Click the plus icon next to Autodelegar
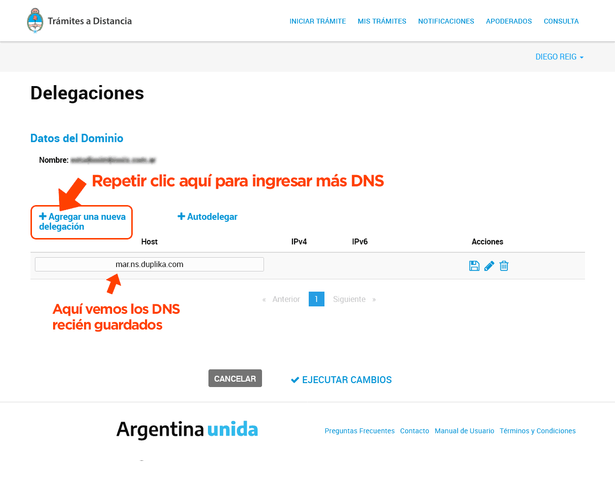 coord(181,216)
